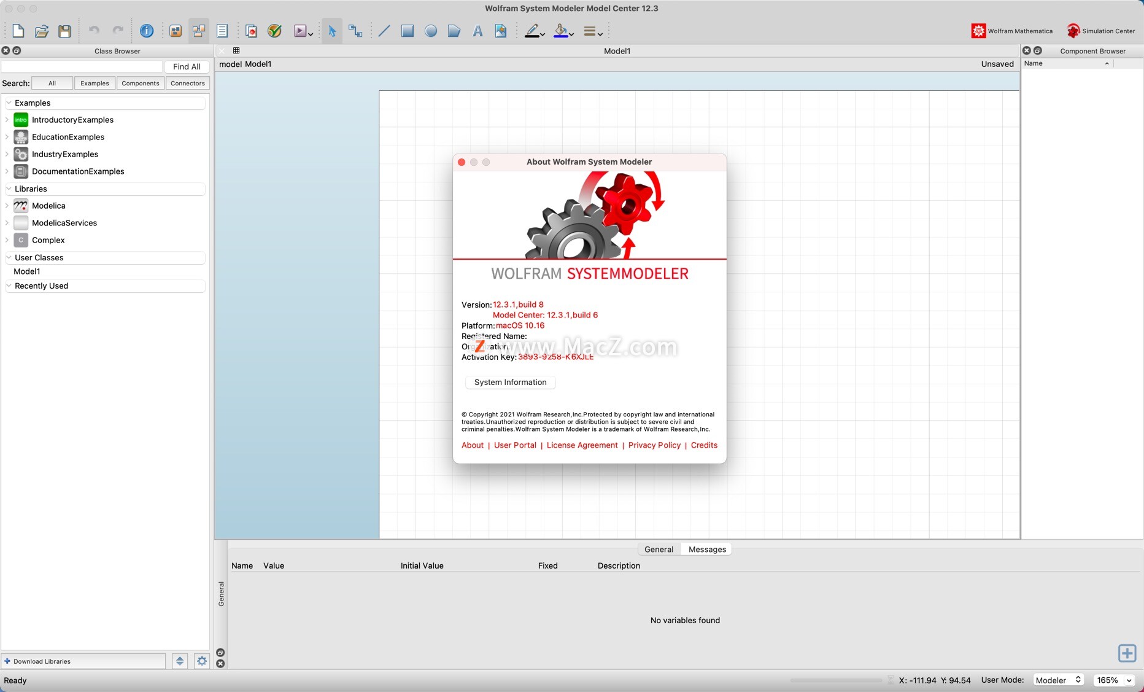Select the Rectangle drawing tool
Screen dimensions: 1144x692
point(408,31)
